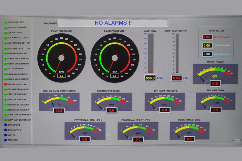Click the Press Filt1 Healthy status light
242x161 pixels.
[x=5, y=94]
